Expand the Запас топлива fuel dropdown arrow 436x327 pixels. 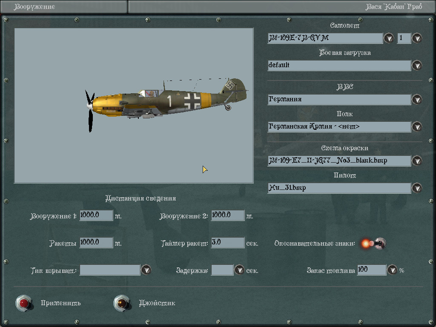tap(392, 270)
